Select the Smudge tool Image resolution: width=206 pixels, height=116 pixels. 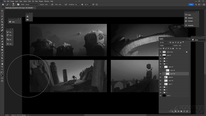coord(2,47)
